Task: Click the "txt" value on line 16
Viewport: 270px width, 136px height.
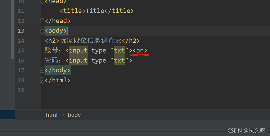Action: pyautogui.click(x=119, y=61)
